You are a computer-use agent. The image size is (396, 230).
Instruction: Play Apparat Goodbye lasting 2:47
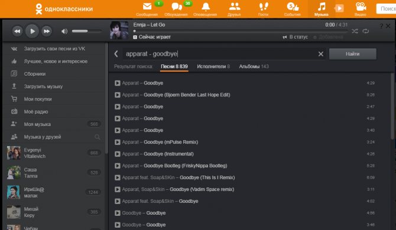pos(118,106)
